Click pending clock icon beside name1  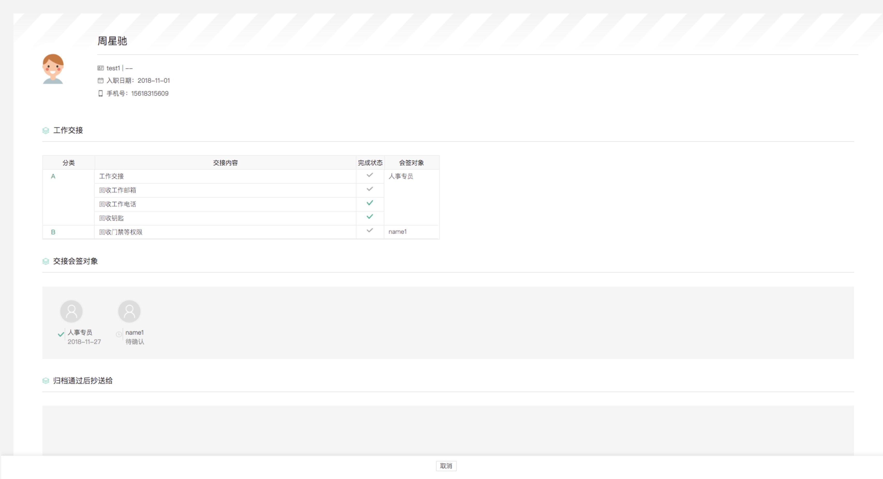point(119,334)
